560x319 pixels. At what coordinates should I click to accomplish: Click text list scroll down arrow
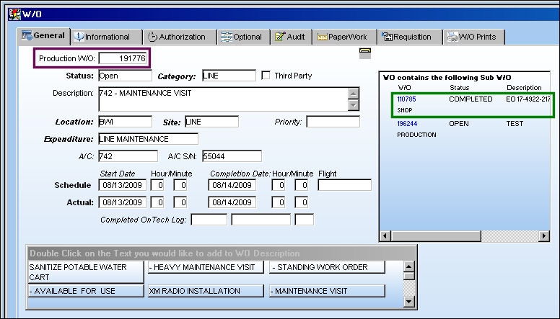coord(409,302)
